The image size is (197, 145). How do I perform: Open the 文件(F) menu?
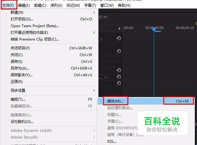9,6
